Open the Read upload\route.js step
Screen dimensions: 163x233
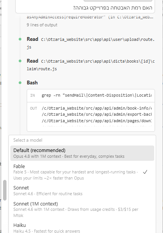click(x=90, y=43)
